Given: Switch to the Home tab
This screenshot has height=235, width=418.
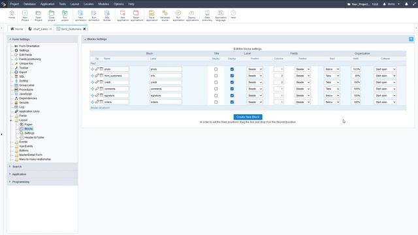Looking at the screenshot, I should pyautogui.click(x=16, y=29).
